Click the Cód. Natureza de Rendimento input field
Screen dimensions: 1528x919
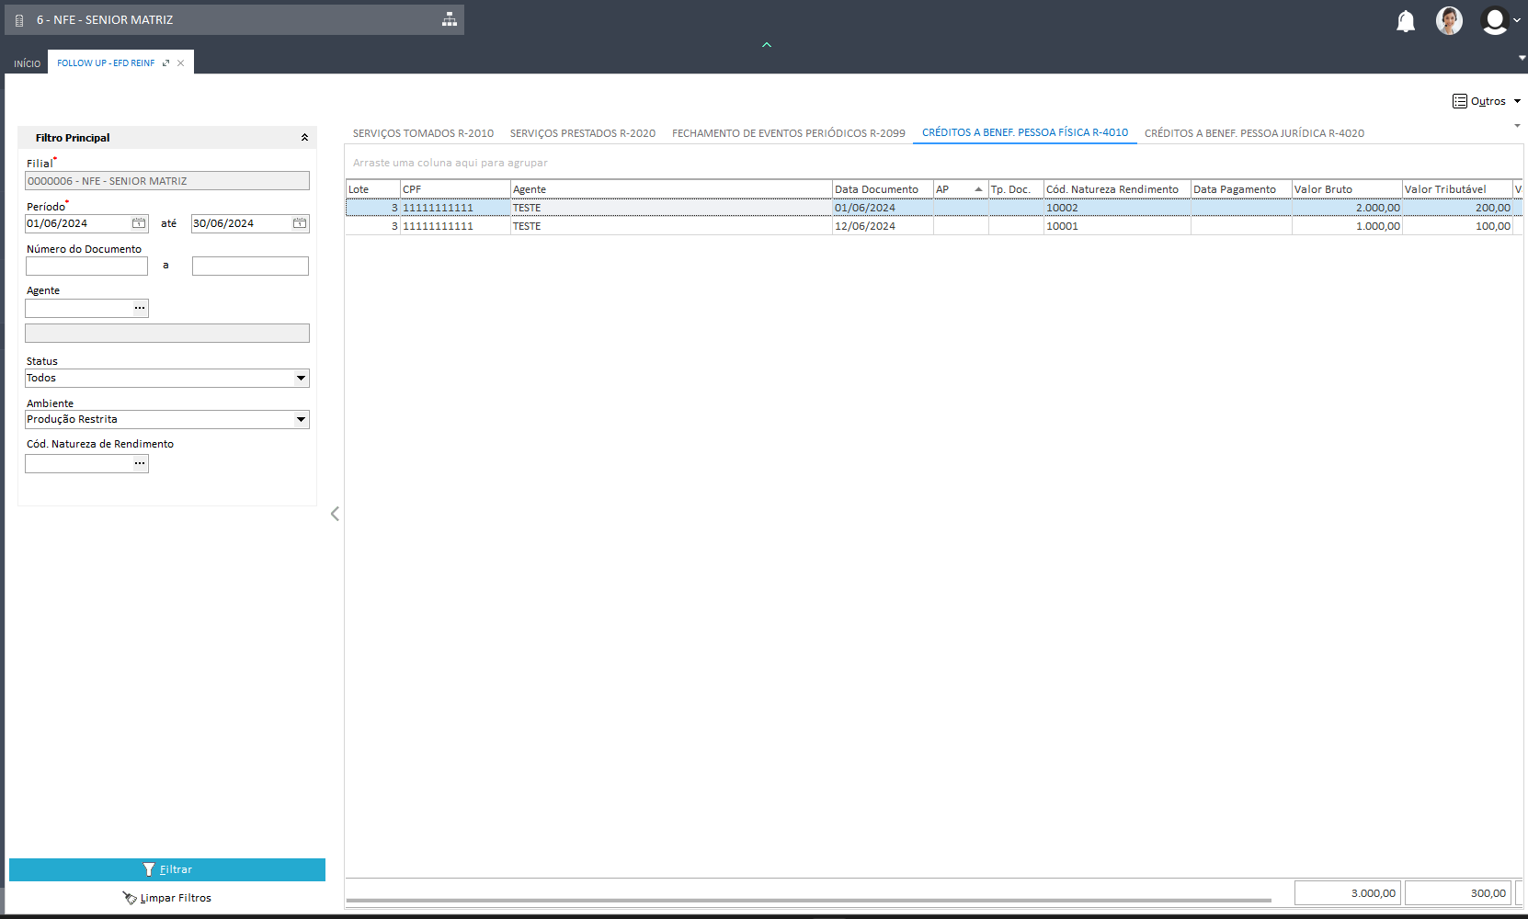[79, 463]
